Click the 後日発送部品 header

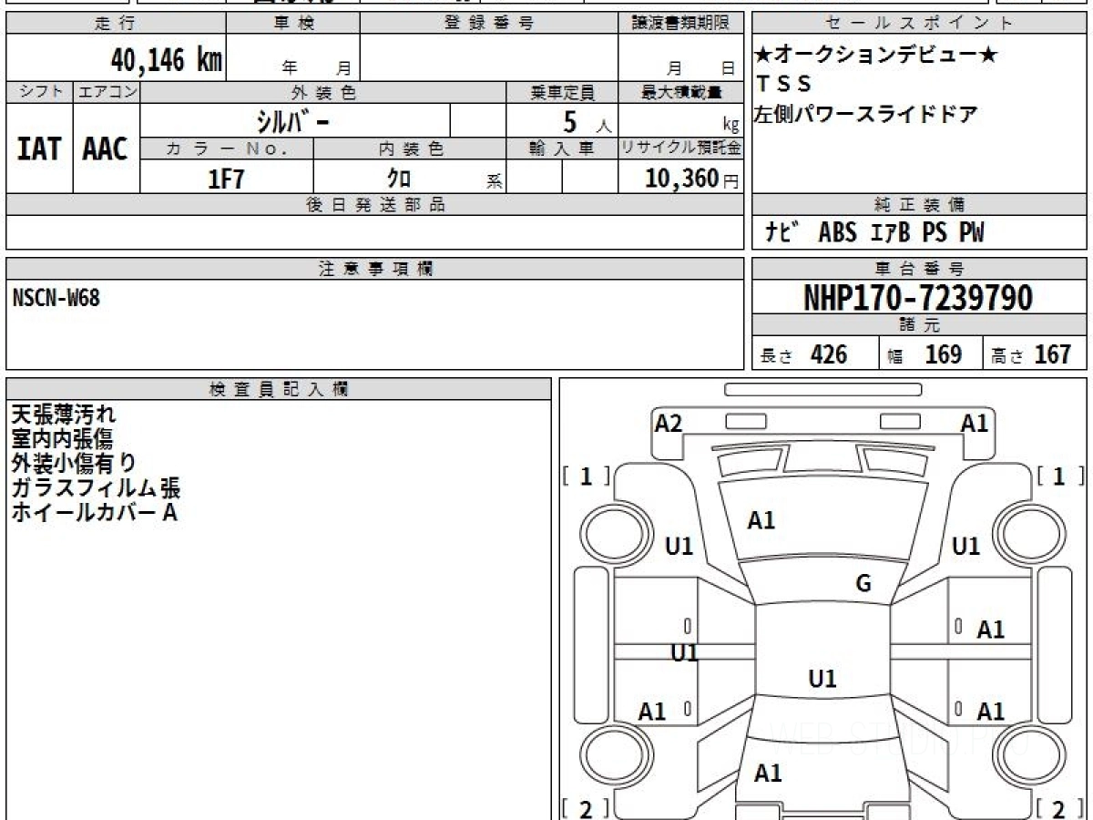[x=375, y=205]
